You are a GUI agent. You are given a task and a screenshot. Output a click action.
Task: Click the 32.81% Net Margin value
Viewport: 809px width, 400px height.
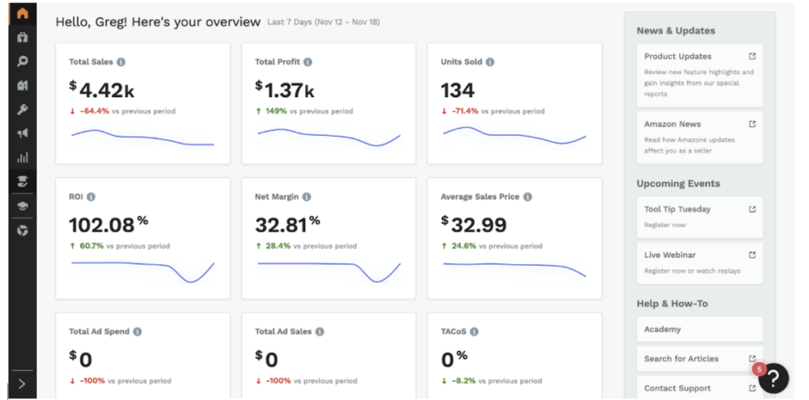tap(288, 225)
